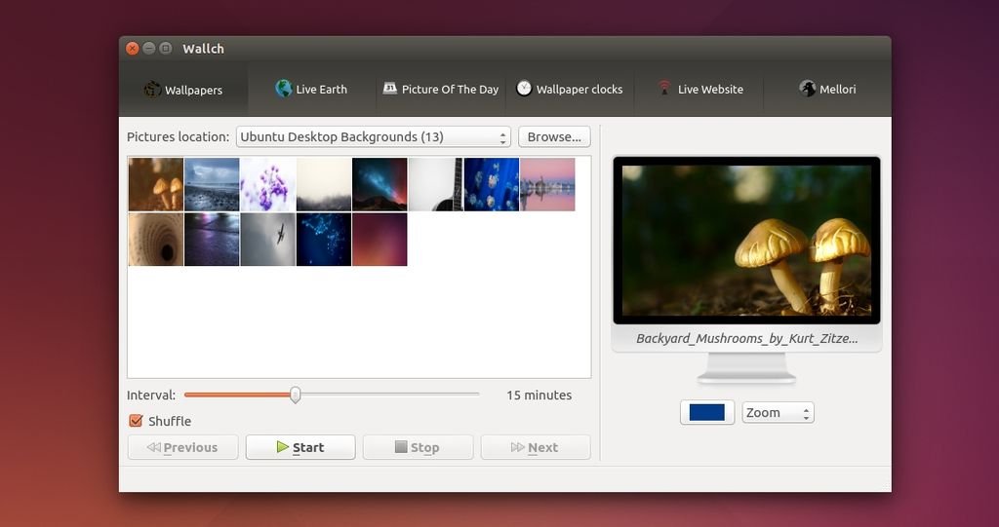
Task: Open the Zoom style dropdown
Action: [778, 412]
